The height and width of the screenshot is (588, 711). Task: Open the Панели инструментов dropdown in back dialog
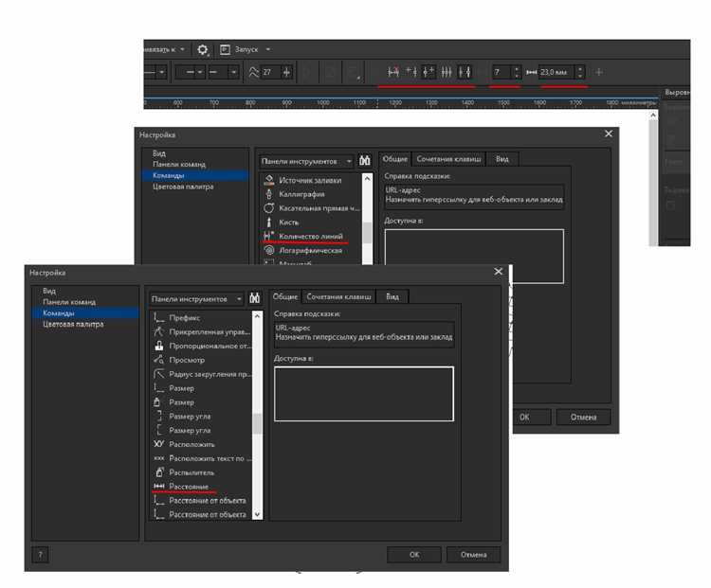tap(305, 161)
